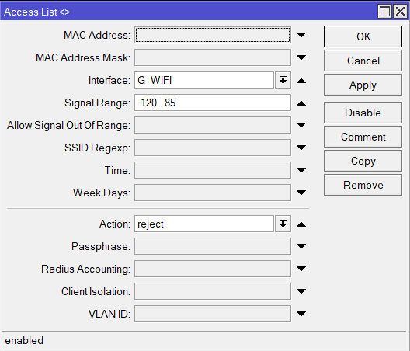
Task: Expand the MAC Address Mask option
Action: pos(301,57)
